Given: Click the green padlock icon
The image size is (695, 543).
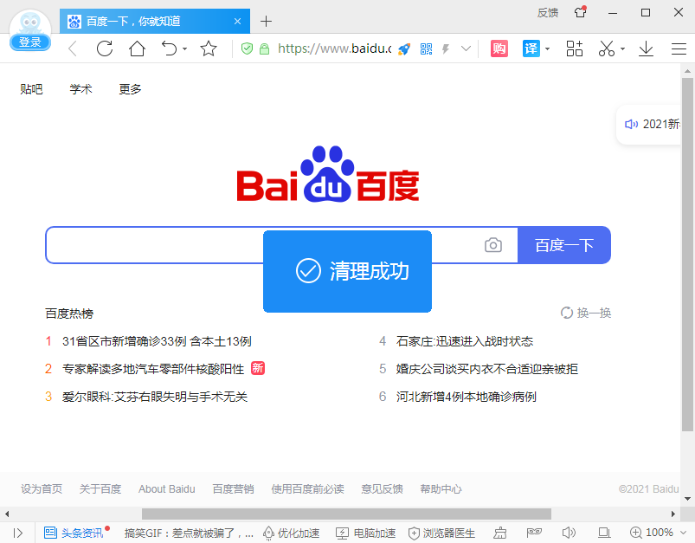Looking at the screenshot, I should tap(264, 48).
